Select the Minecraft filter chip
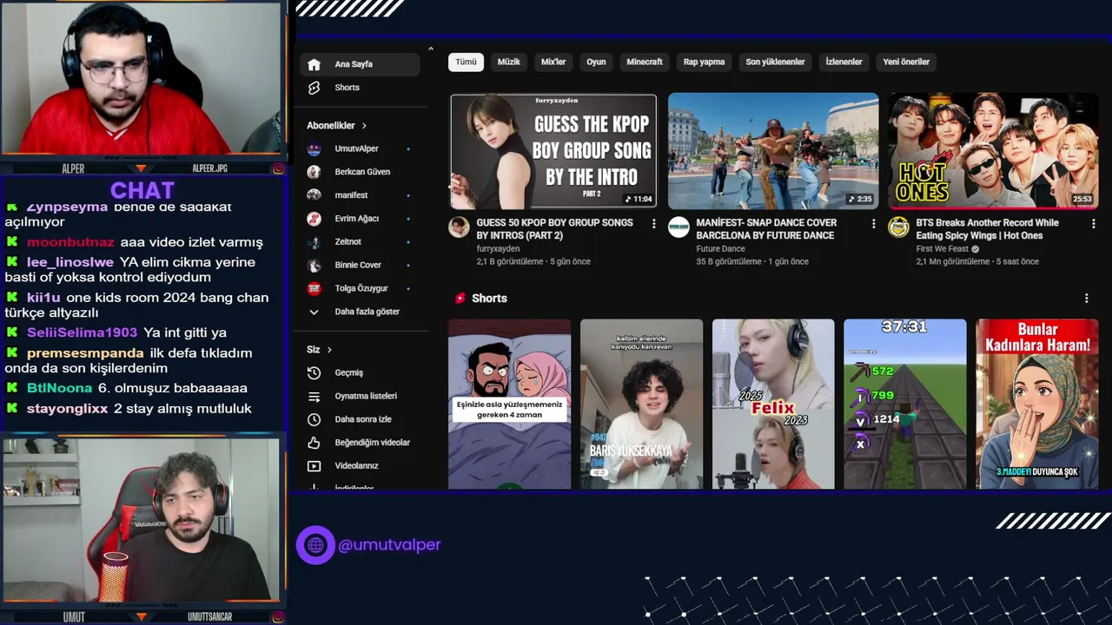The height and width of the screenshot is (625, 1112). [645, 62]
